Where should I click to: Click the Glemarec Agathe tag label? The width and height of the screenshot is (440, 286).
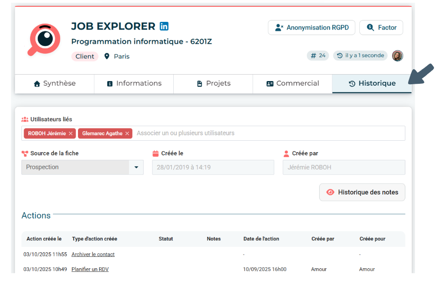102,133
